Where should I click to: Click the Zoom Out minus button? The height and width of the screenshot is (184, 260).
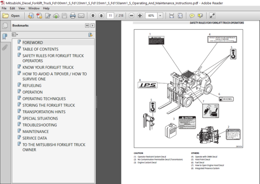point(131,16)
